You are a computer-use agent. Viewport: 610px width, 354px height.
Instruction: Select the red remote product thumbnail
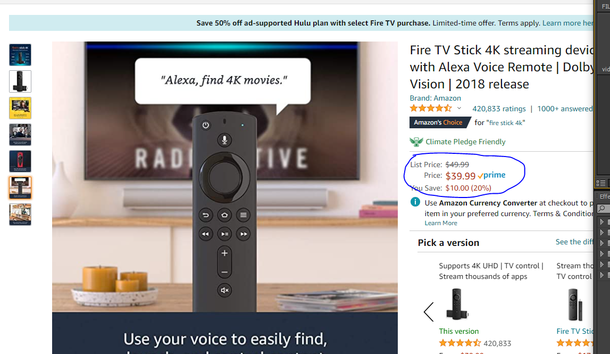coord(20,161)
